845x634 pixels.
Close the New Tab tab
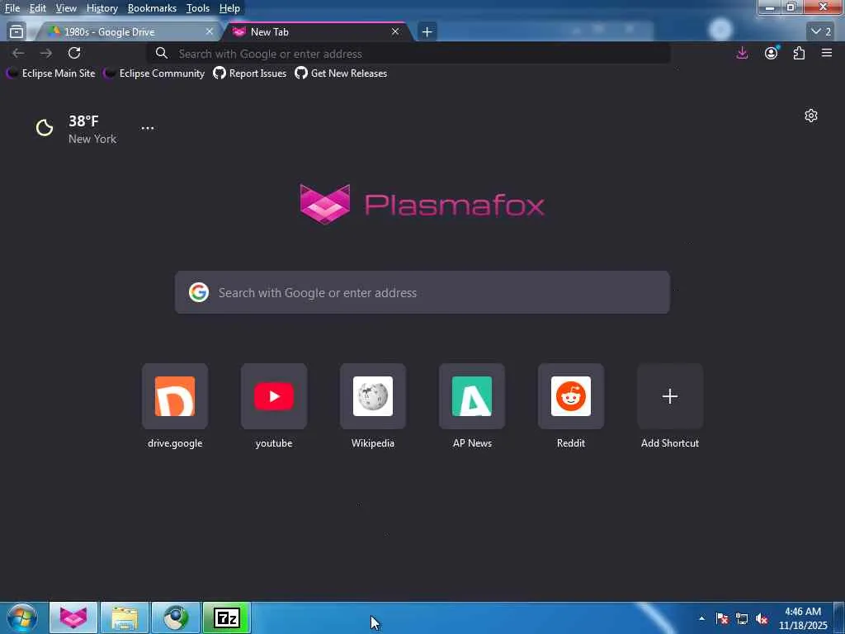point(395,32)
